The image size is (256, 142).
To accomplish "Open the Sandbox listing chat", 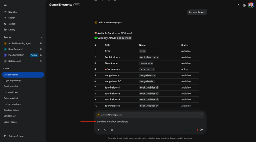I will coord(11,110).
